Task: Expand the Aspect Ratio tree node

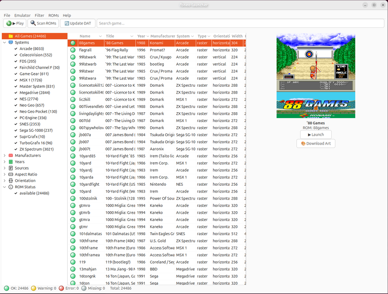Action: (x=4, y=174)
